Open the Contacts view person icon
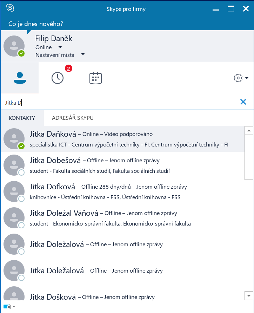 (x=20, y=78)
